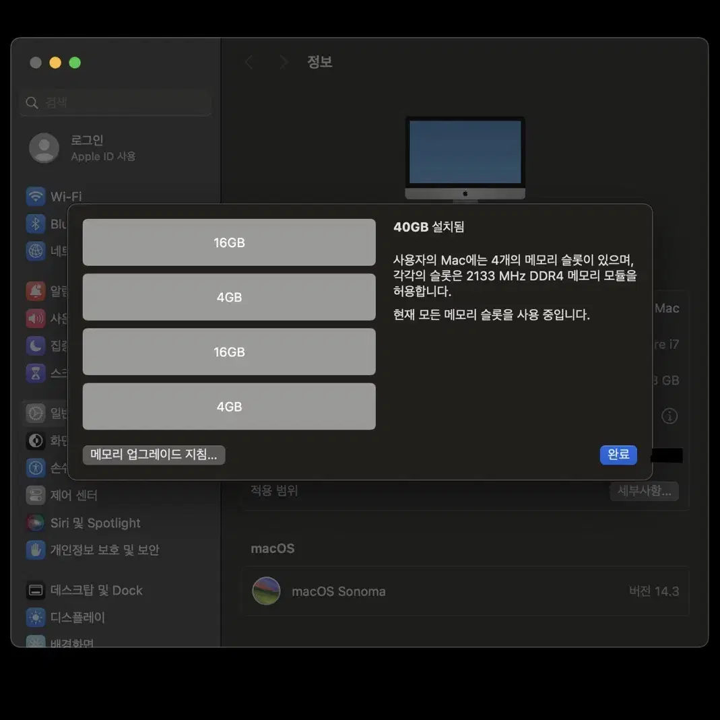Click the Apple ID user avatar
The width and height of the screenshot is (720, 720).
click(44, 148)
